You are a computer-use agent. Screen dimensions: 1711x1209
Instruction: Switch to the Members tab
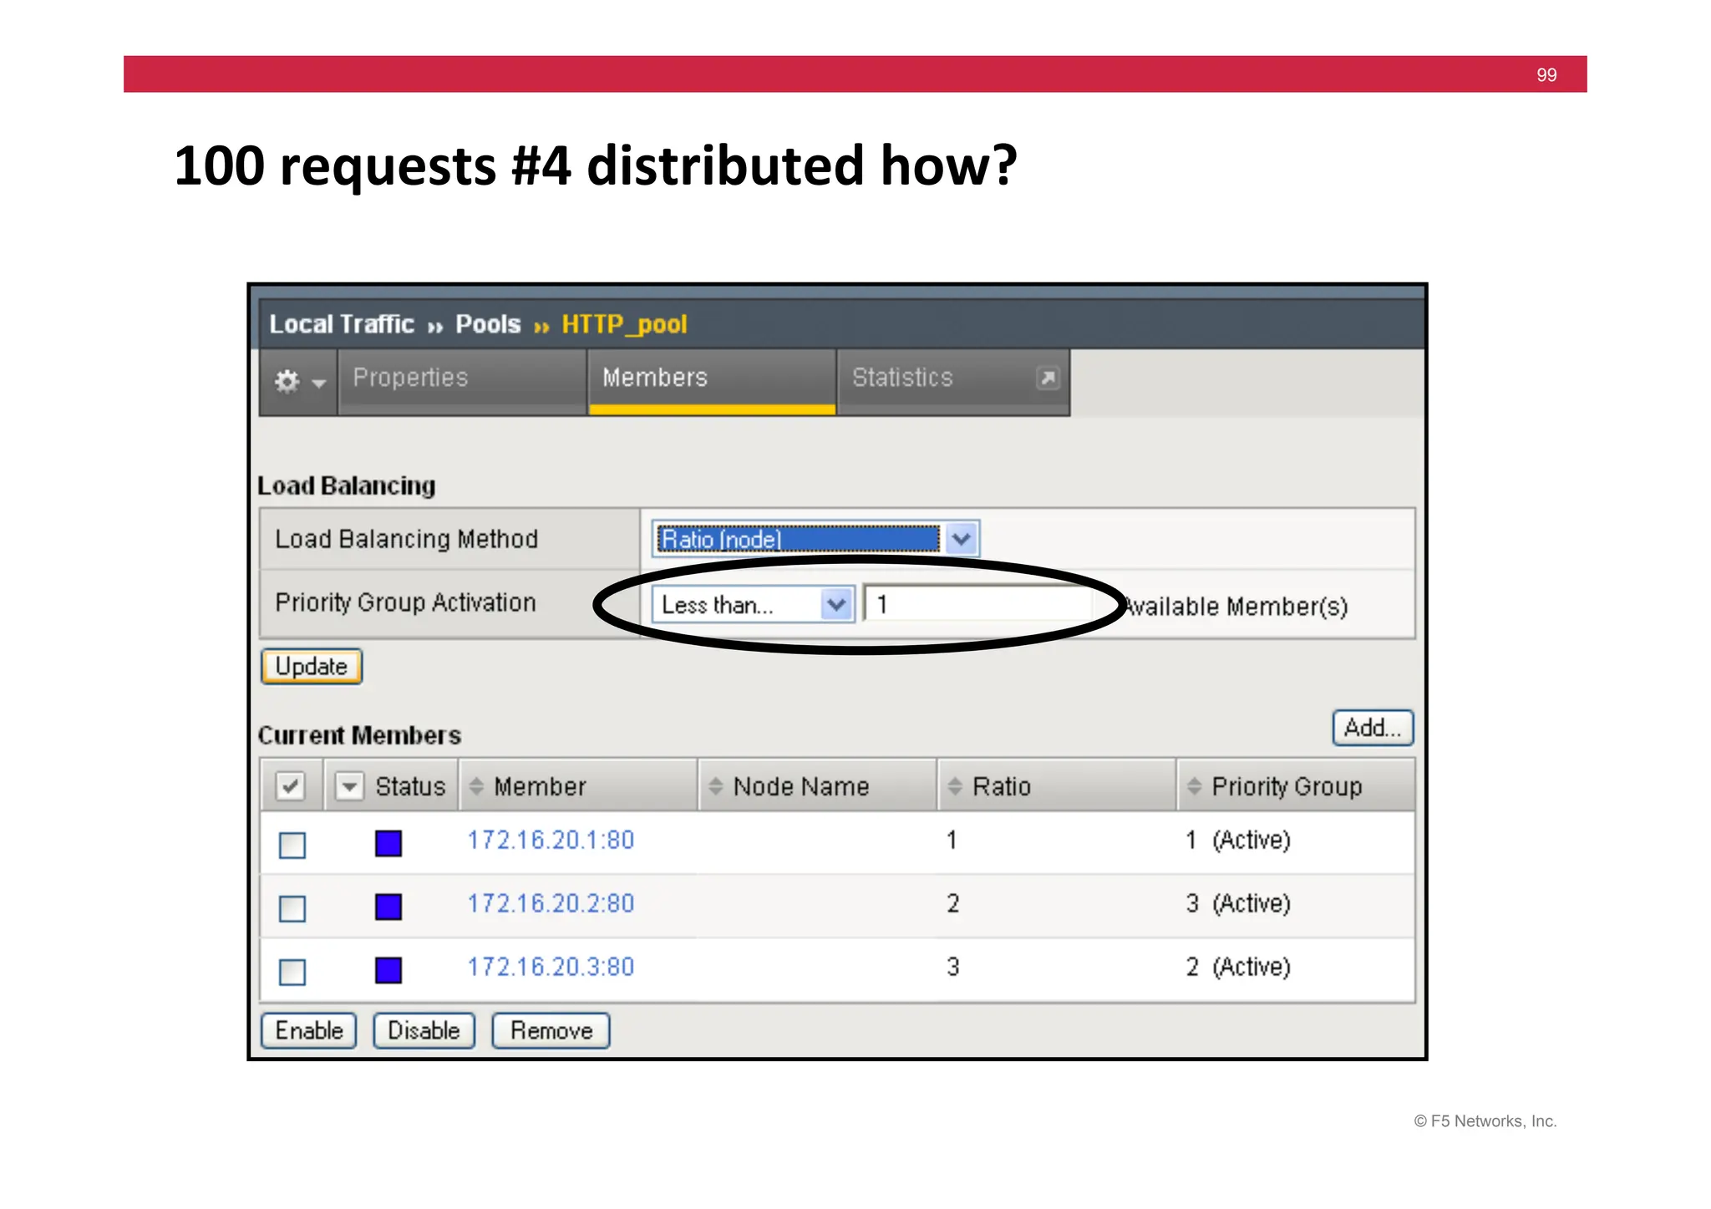click(712, 382)
